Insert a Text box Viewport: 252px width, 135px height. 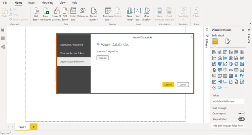pos(137,11)
